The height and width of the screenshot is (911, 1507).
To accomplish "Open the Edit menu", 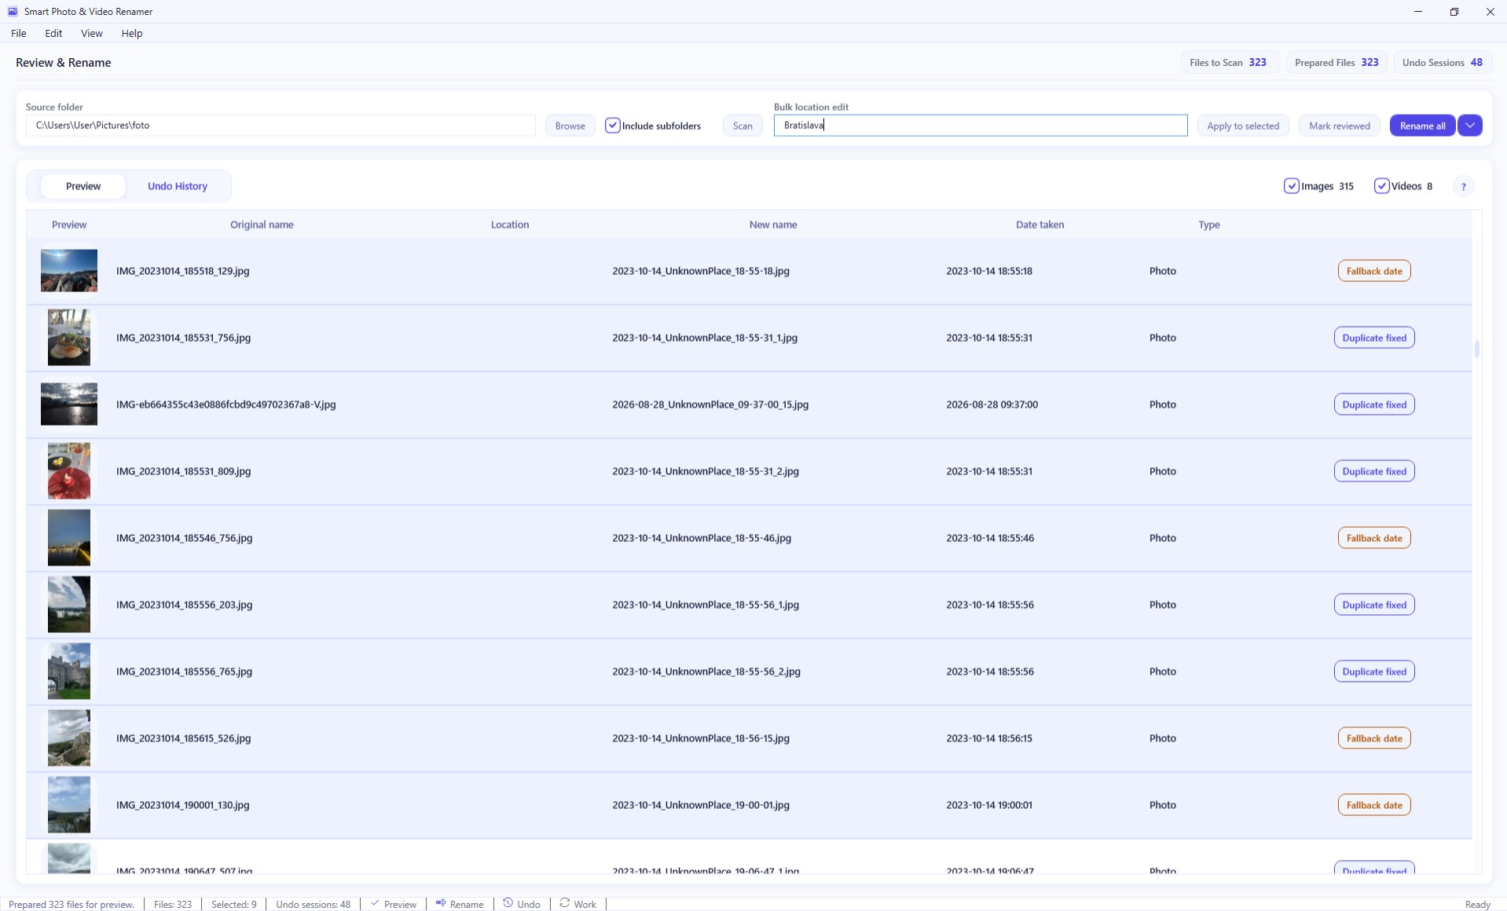I will (53, 33).
